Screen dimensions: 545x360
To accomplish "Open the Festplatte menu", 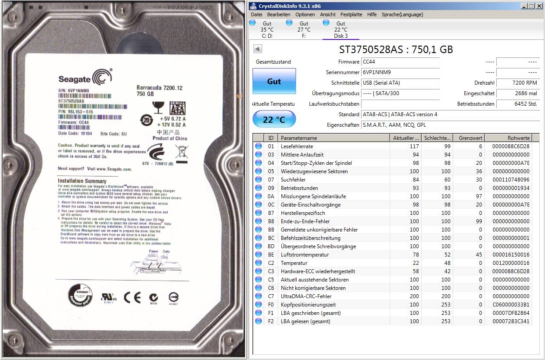I will click(351, 14).
